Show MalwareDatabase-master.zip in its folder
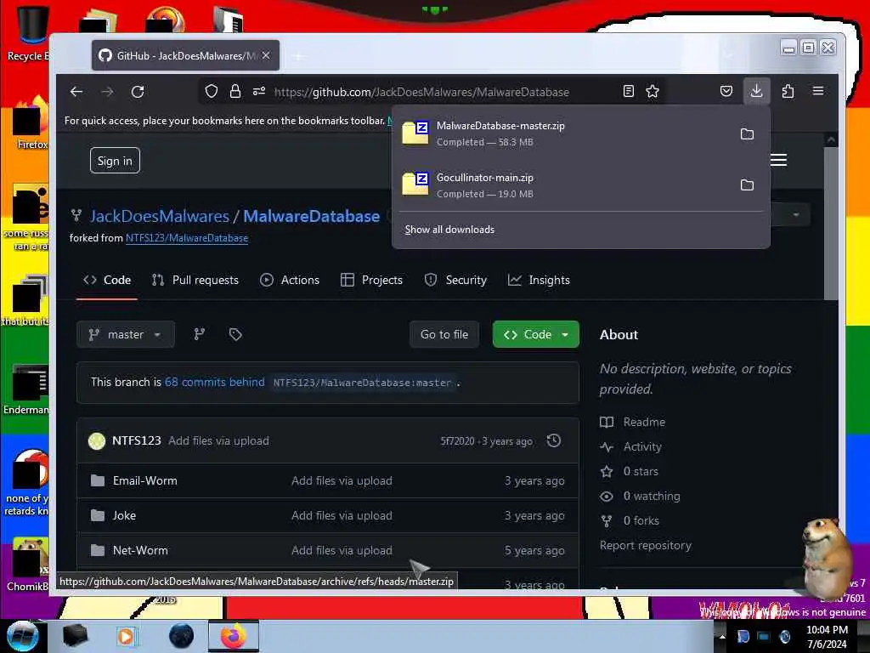The height and width of the screenshot is (653, 870). click(747, 133)
